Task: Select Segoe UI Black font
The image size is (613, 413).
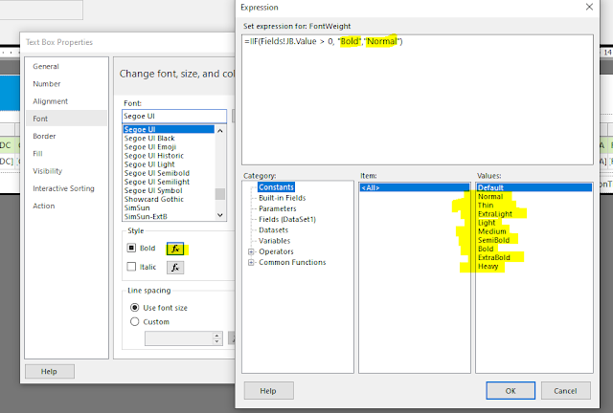Action: [x=149, y=139]
